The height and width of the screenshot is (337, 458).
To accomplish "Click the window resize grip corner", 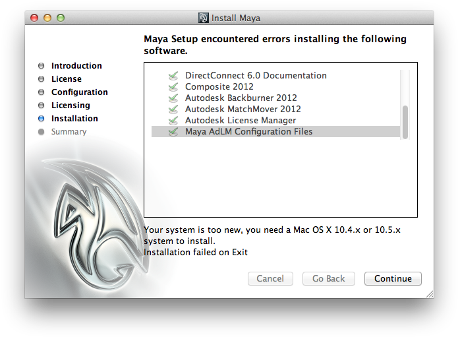I will coord(430,294).
